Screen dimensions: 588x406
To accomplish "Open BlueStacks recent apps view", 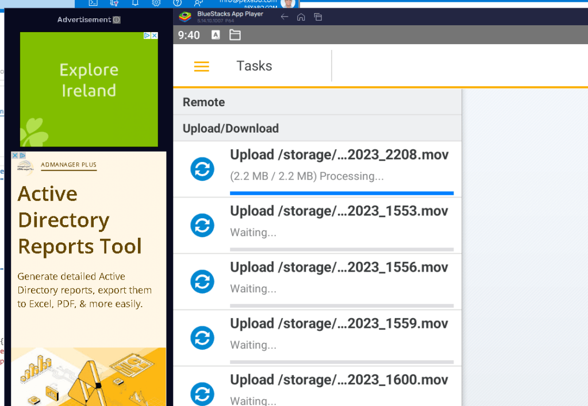I will pyautogui.click(x=318, y=17).
